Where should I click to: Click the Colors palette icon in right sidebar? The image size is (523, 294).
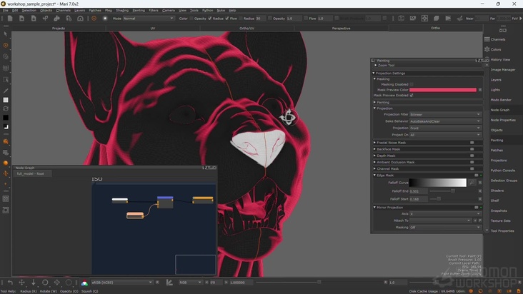pos(487,49)
